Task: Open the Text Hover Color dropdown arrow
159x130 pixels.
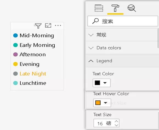Action: [x=105, y=103]
